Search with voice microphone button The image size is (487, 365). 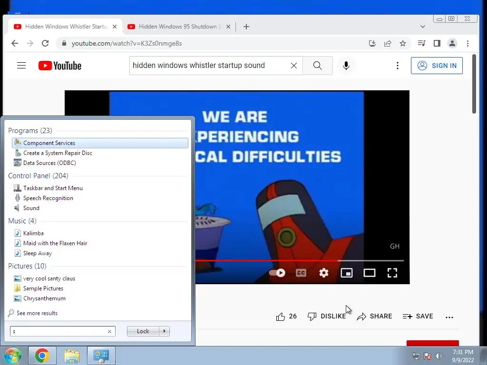(x=346, y=66)
